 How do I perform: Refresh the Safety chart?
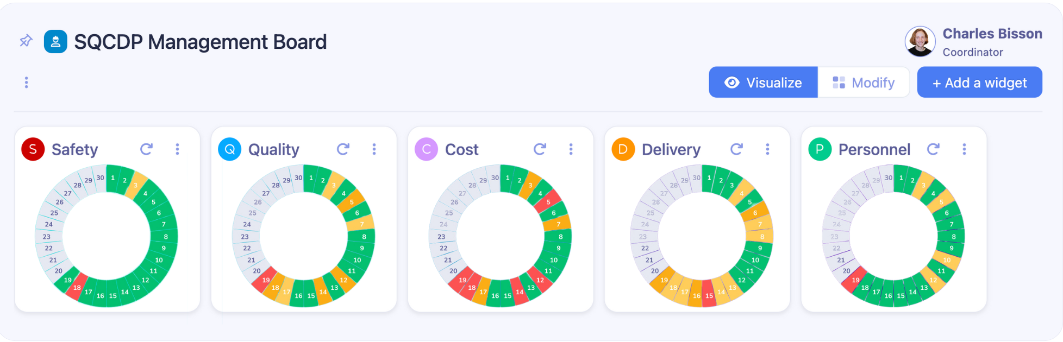(x=147, y=149)
